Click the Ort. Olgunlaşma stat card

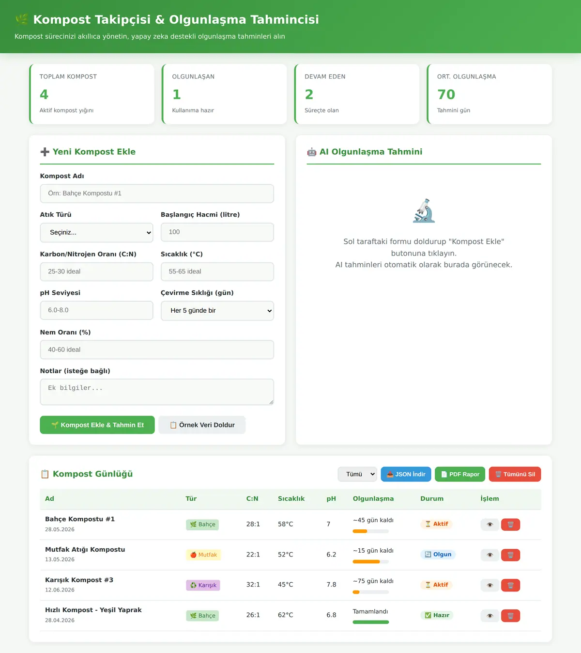489,94
